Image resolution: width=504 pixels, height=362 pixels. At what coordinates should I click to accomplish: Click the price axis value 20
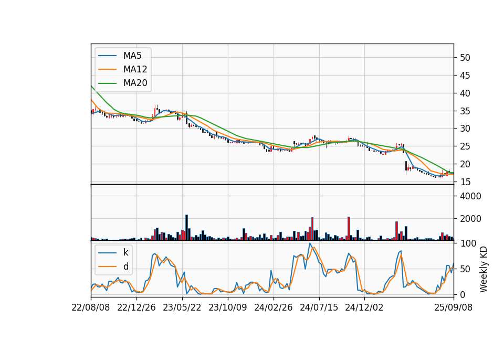coord(465,164)
